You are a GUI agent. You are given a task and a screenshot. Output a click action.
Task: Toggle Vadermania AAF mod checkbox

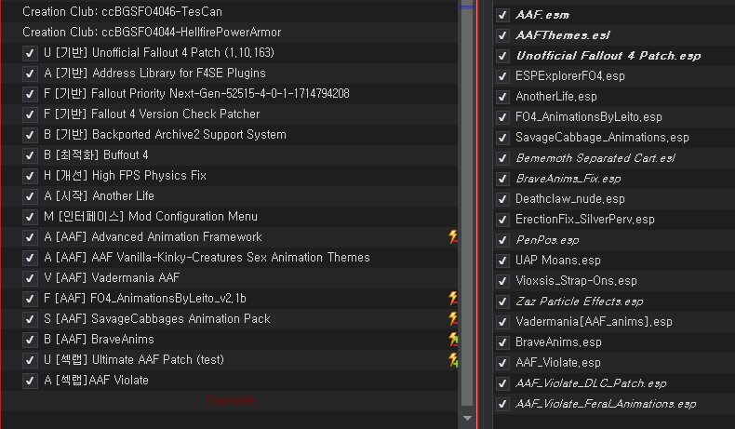click(30, 278)
